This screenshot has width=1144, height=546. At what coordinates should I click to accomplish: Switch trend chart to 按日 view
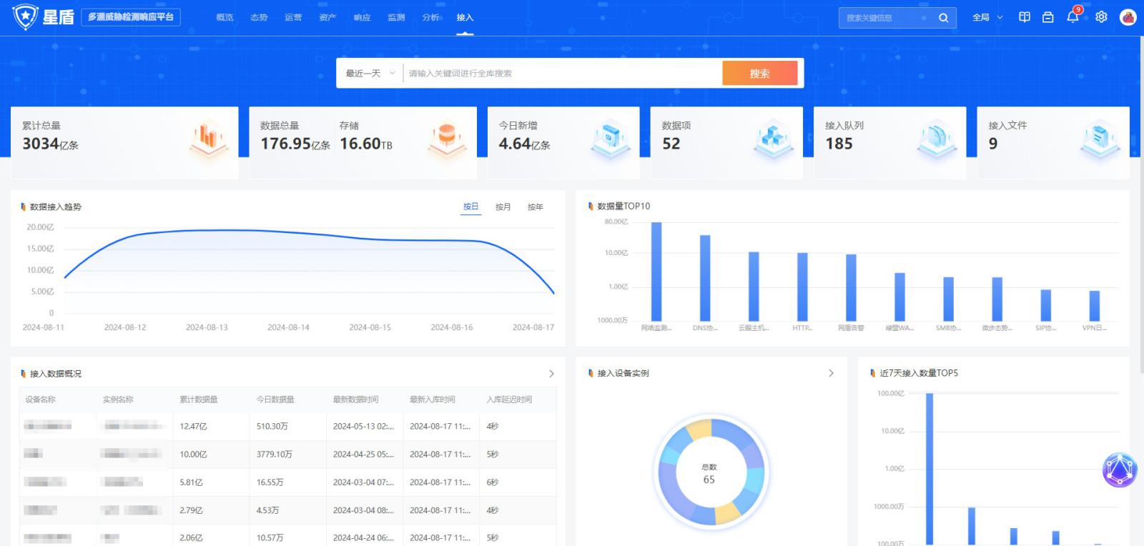[470, 207]
